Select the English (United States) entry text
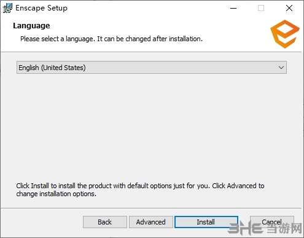Image resolution: width=304 pixels, height=238 pixels. (52, 68)
